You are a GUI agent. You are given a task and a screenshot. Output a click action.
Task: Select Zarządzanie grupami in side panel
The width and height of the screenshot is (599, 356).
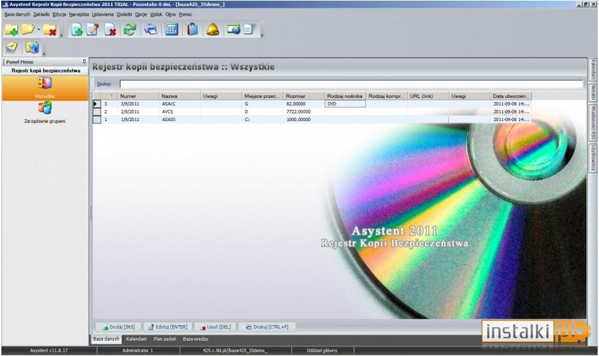coord(45,113)
